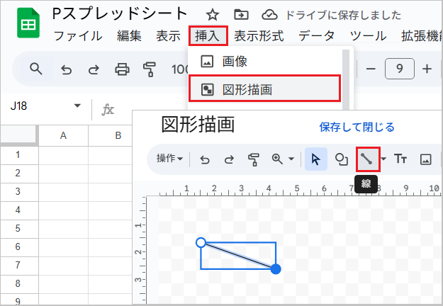Screen dimensions: 443x306
Task: Undo using the Sheets toolbar arrow
Action: 67,69
